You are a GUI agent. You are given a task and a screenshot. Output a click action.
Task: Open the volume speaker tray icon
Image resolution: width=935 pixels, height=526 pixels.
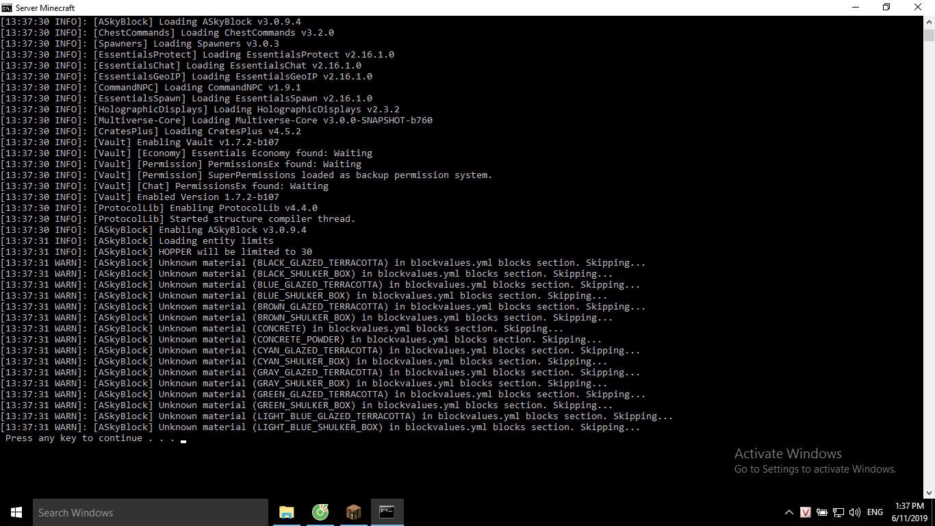tap(855, 512)
